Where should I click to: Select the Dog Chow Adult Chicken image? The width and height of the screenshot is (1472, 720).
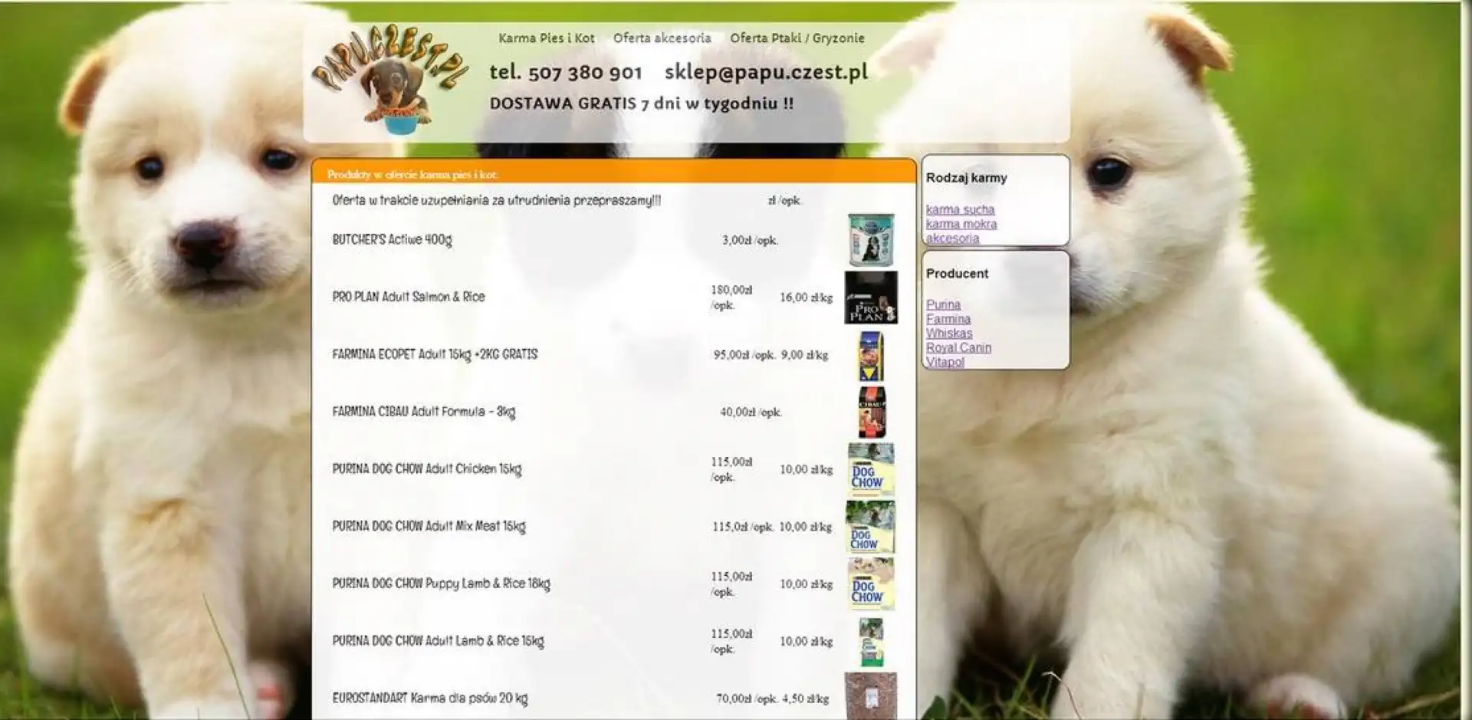tap(871, 470)
